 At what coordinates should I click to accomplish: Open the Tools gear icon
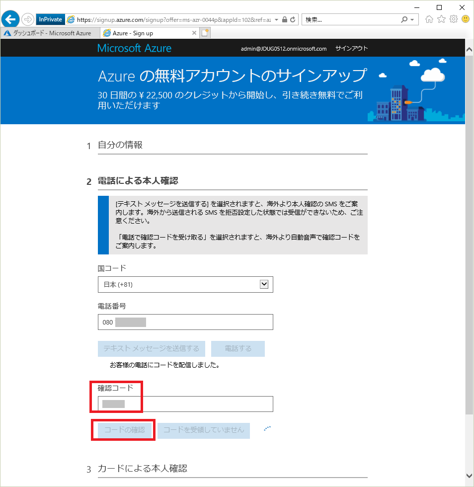click(x=454, y=19)
